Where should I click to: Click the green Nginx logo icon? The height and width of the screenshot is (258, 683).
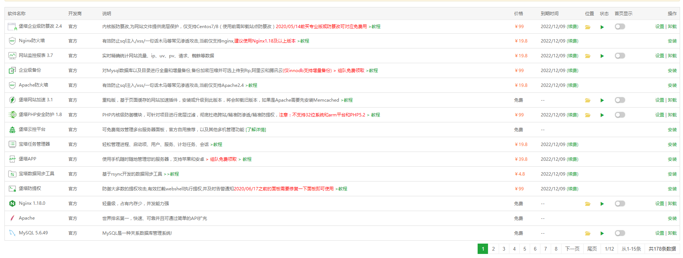12,203
